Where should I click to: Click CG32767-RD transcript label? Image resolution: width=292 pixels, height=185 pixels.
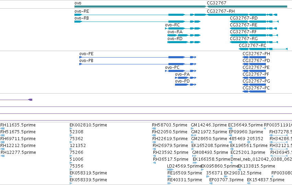[244, 18]
